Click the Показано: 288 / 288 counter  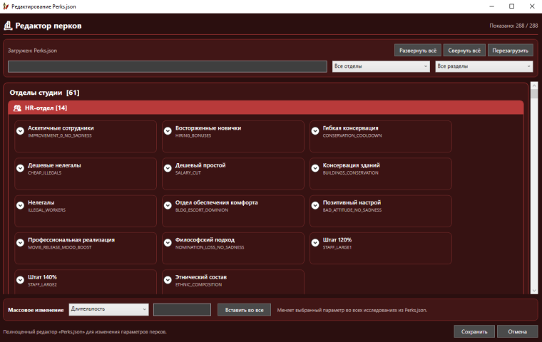[513, 26]
